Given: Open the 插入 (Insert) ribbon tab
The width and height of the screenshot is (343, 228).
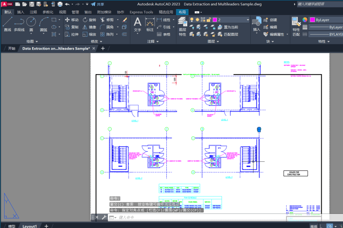Looking at the screenshot, I should pyautogui.click(x=20, y=12).
